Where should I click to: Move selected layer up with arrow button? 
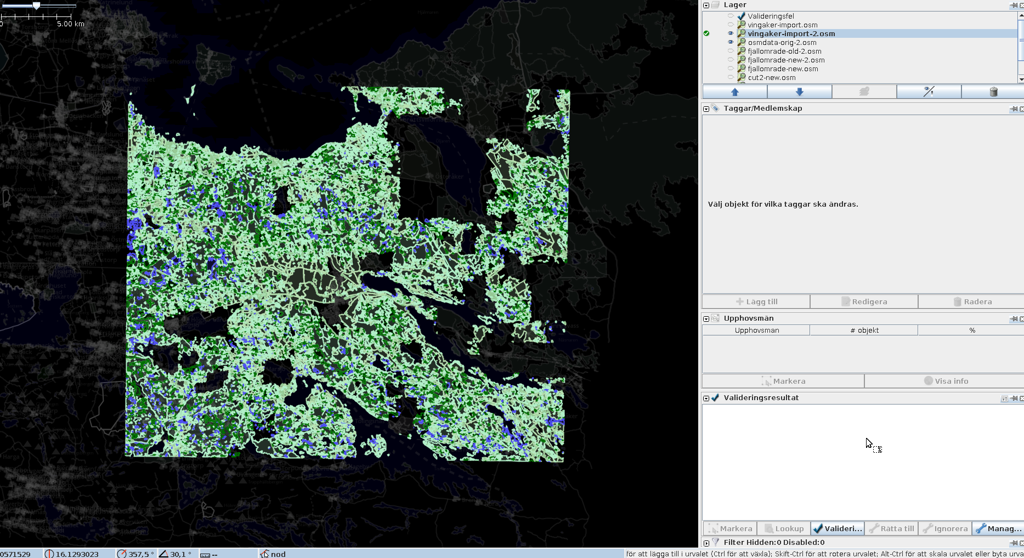(x=734, y=92)
